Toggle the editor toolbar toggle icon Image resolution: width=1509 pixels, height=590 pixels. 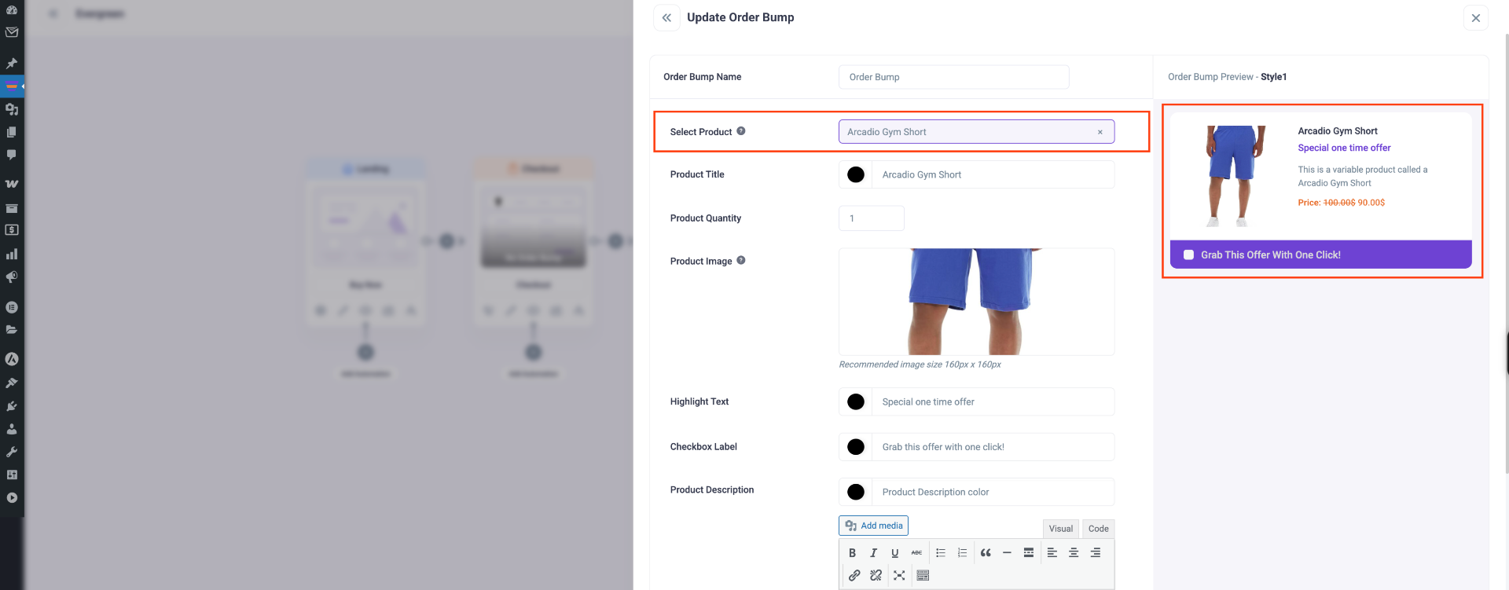[x=923, y=576]
